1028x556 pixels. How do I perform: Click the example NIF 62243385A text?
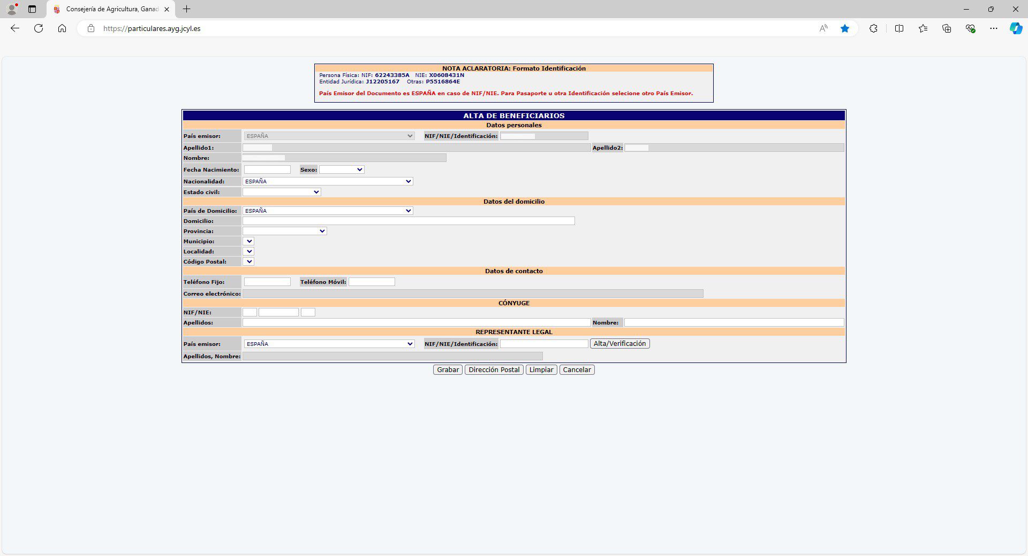(x=392, y=75)
